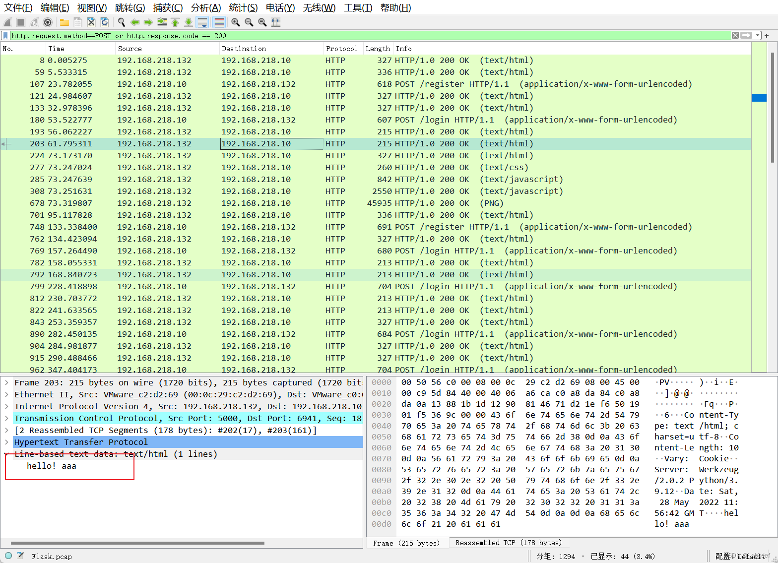Open the 工具(T) menu
This screenshot has width=778, height=563.
tap(358, 7)
